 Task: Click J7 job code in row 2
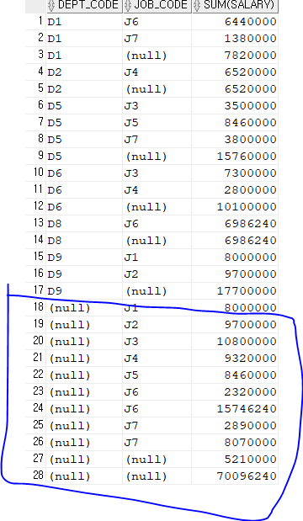tap(131, 39)
